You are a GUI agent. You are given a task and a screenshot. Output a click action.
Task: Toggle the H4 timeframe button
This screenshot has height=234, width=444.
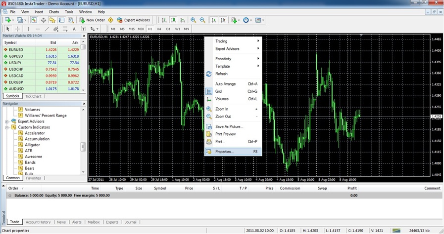tap(159, 29)
